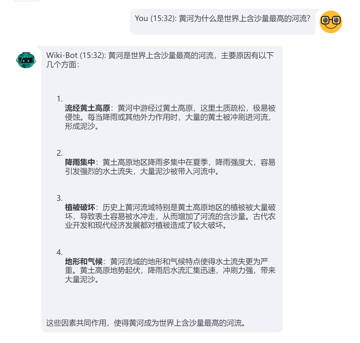Screen dimensions: 360x343
Task: Click the text 形成泥沙 in point one
Action: click(80, 126)
